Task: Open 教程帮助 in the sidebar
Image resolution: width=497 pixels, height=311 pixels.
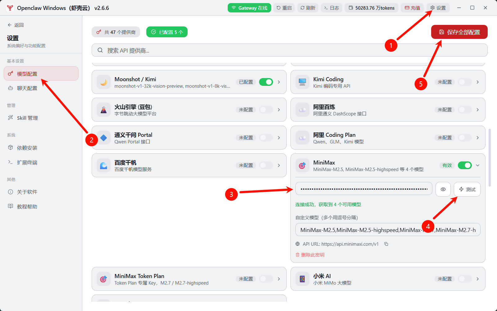Action: pyautogui.click(x=41, y=207)
